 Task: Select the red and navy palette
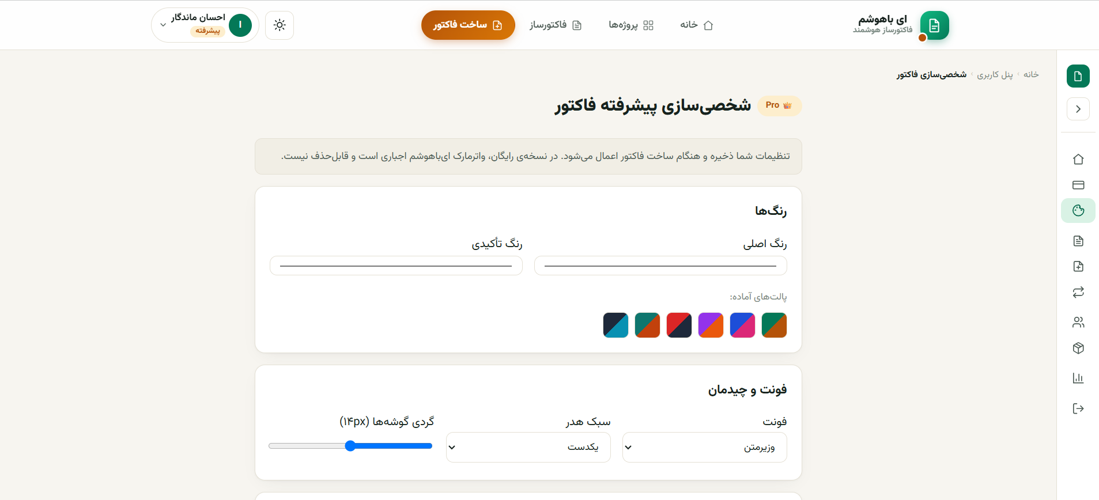point(679,325)
